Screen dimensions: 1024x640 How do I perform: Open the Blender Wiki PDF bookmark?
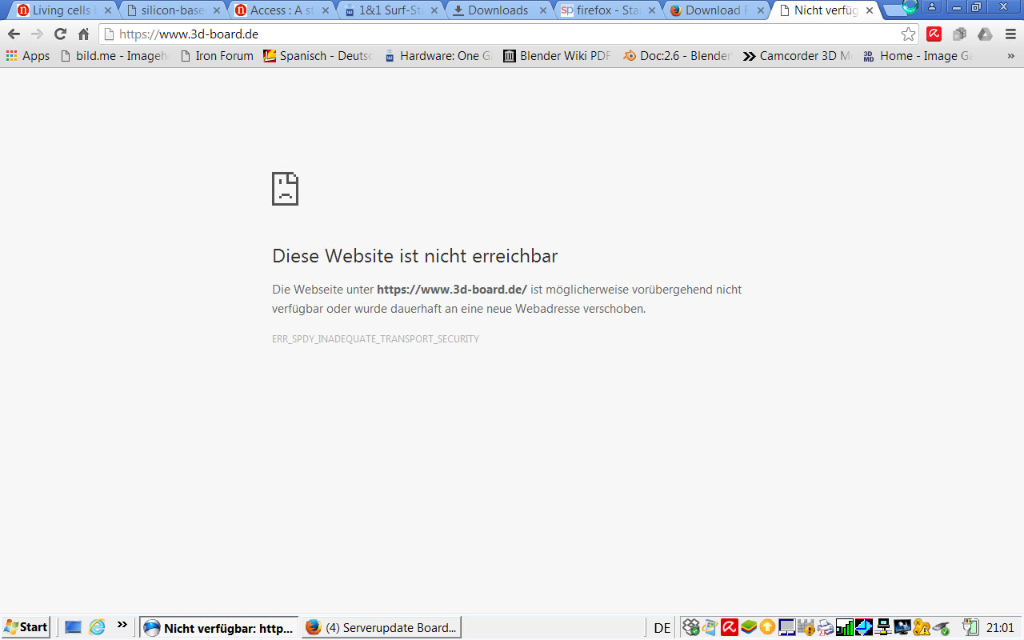pos(557,56)
